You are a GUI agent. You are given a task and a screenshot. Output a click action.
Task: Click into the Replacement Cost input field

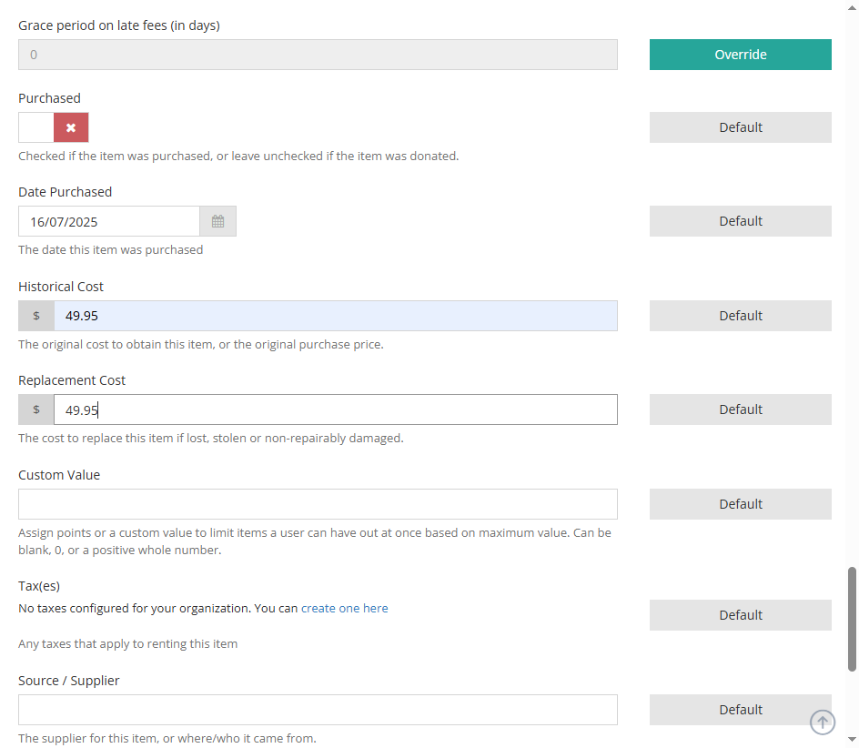tap(335, 409)
